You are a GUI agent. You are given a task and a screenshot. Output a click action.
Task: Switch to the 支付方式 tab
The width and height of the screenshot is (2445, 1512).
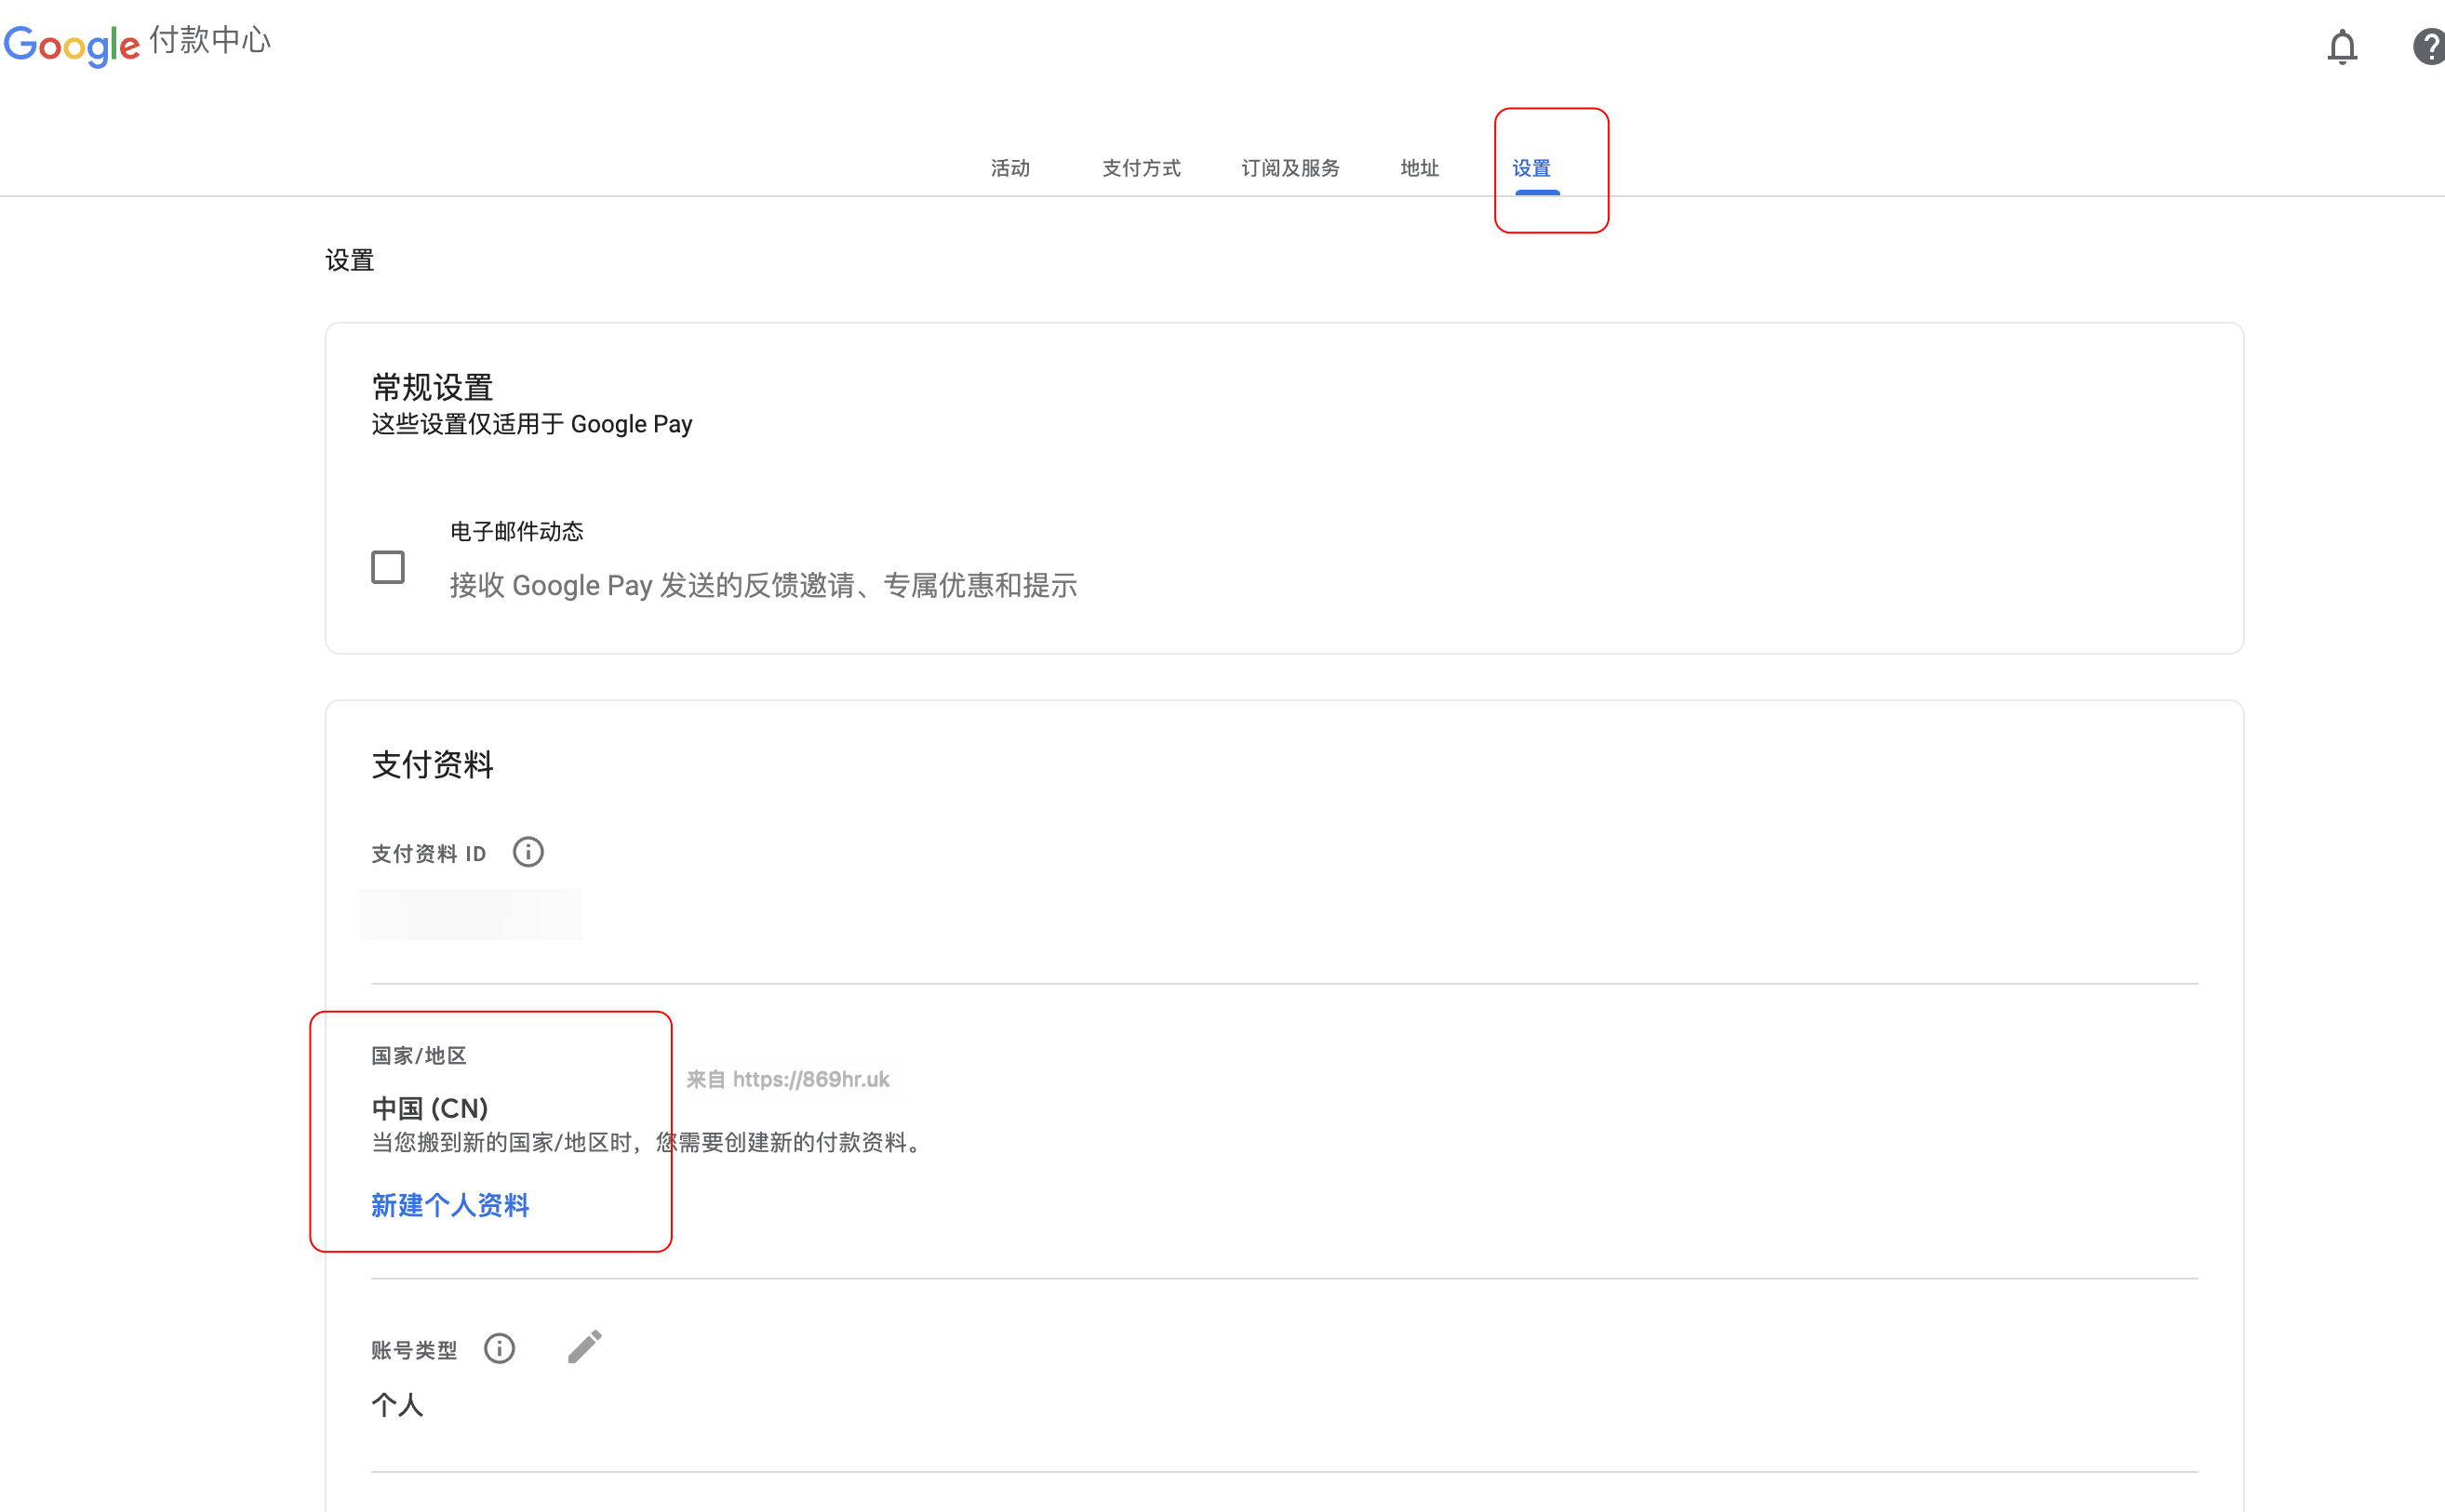1142,168
